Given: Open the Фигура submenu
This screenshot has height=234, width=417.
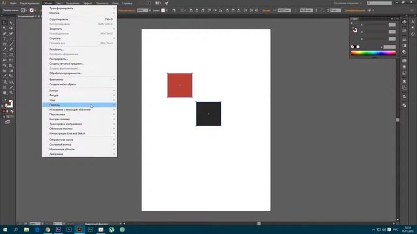Looking at the screenshot, I should pos(79,96).
